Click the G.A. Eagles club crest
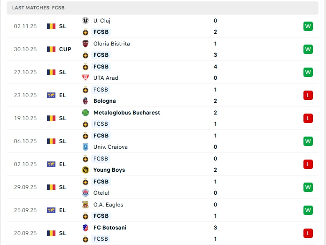Screen dimensions: 326x245 click(85, 205)
